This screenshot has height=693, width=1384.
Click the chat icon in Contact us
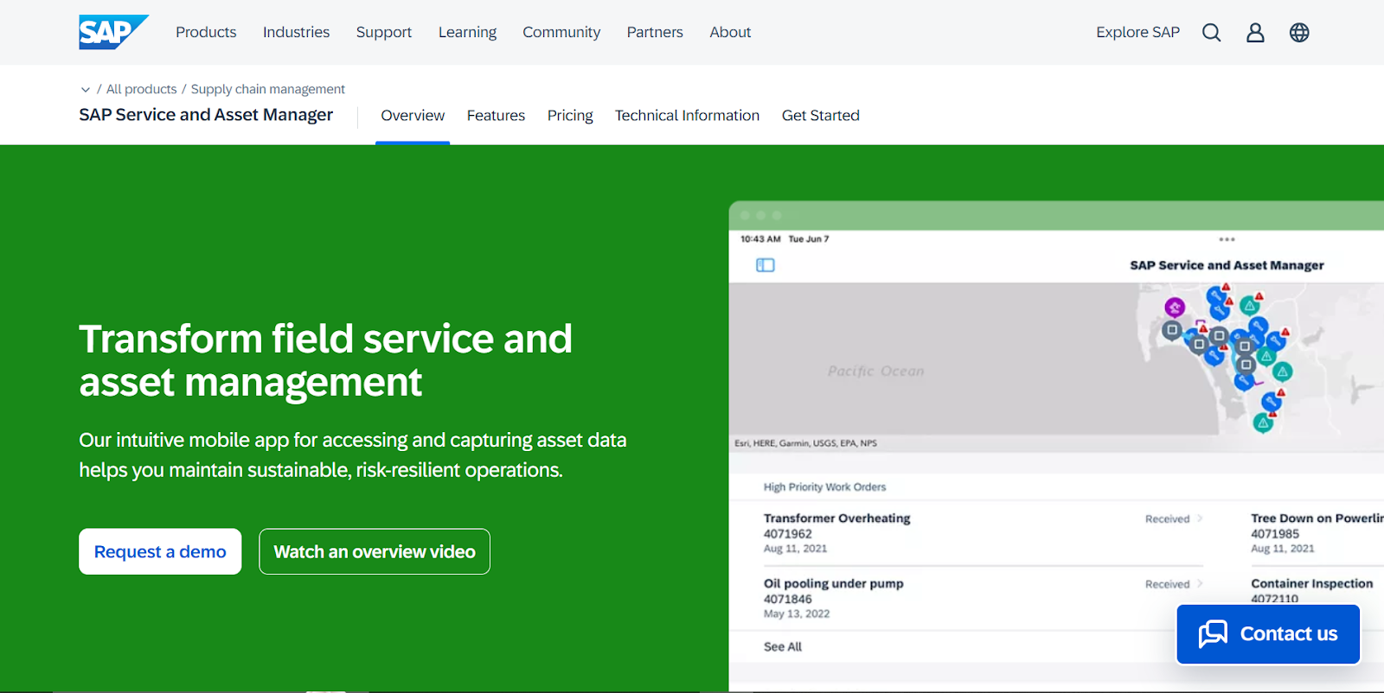coord(1213,634)
